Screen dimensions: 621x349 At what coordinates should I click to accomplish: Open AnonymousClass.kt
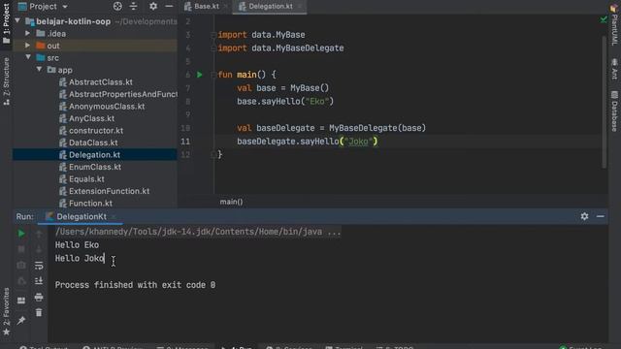pyautogui.click(x=107, y=107)
